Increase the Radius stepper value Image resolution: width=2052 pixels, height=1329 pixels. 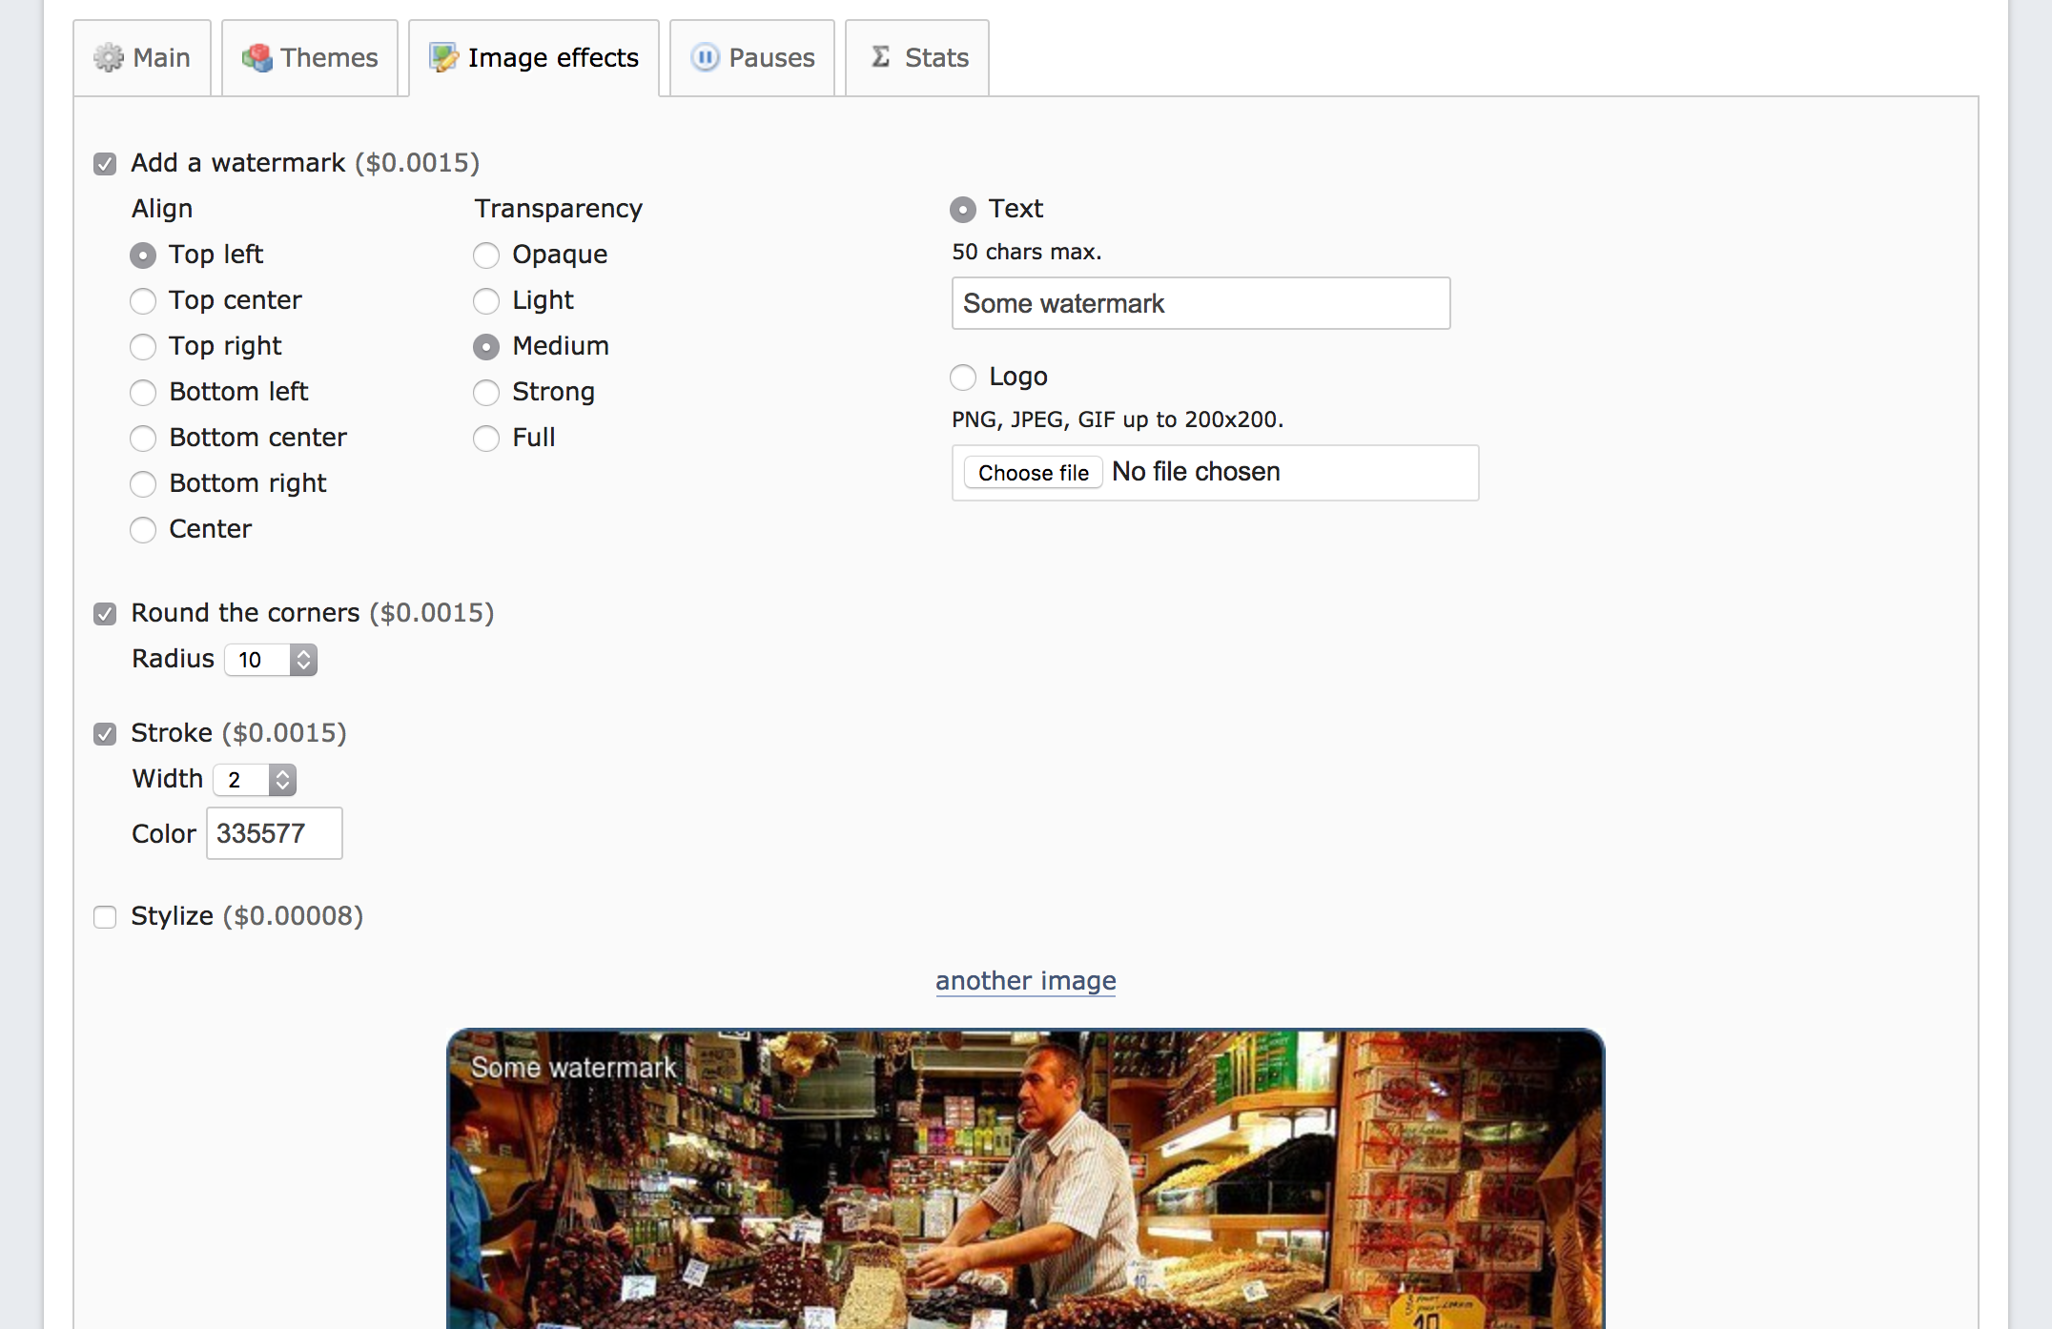[303, 653]
